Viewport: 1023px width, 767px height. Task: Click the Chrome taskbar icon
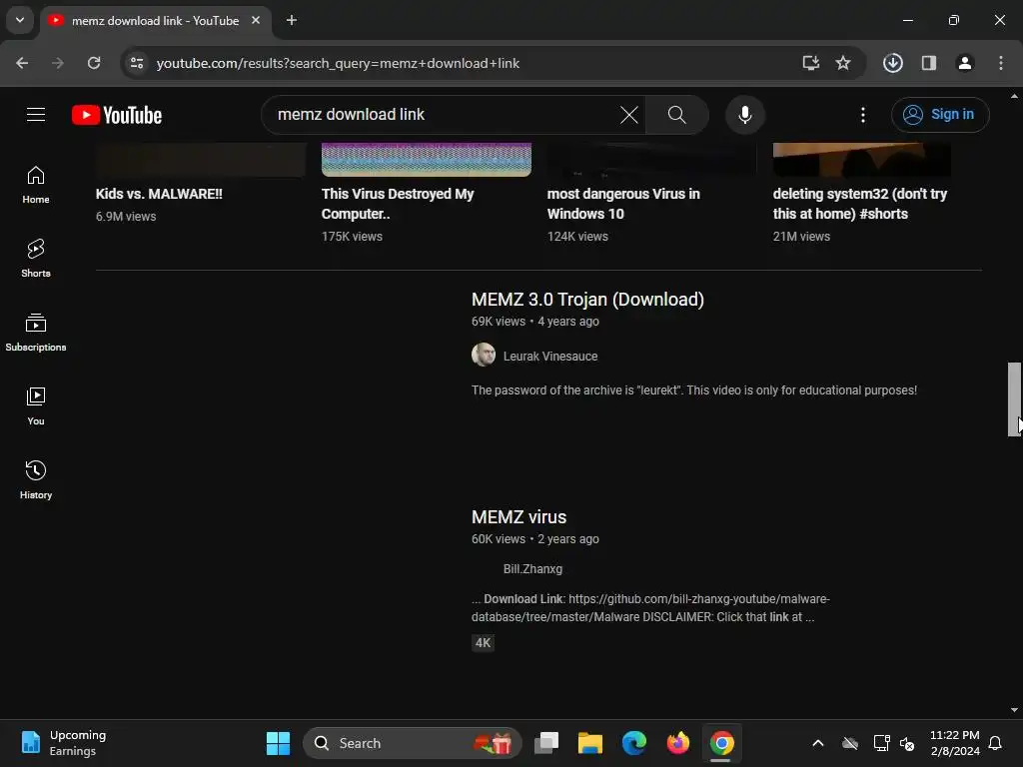click(721, 743)
